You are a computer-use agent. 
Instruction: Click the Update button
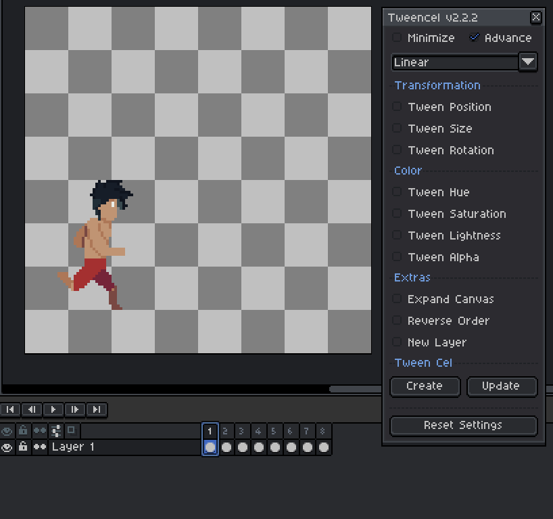tap(502, 386)
